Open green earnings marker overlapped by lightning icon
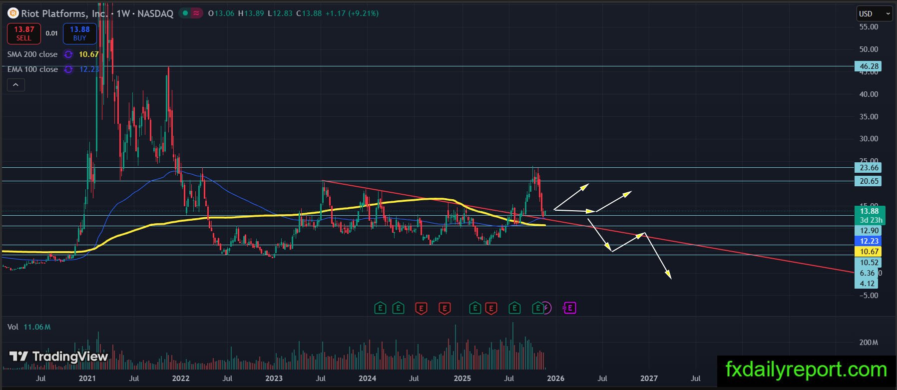Screen dimensions: 897x390 (537, 308)
